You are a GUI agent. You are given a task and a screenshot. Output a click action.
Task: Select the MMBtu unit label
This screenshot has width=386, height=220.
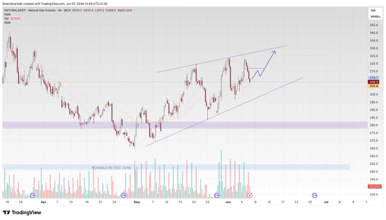click(375, 16)
